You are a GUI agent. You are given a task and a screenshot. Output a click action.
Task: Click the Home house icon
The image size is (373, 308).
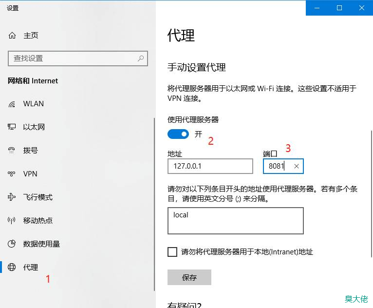tap(12, 36)
